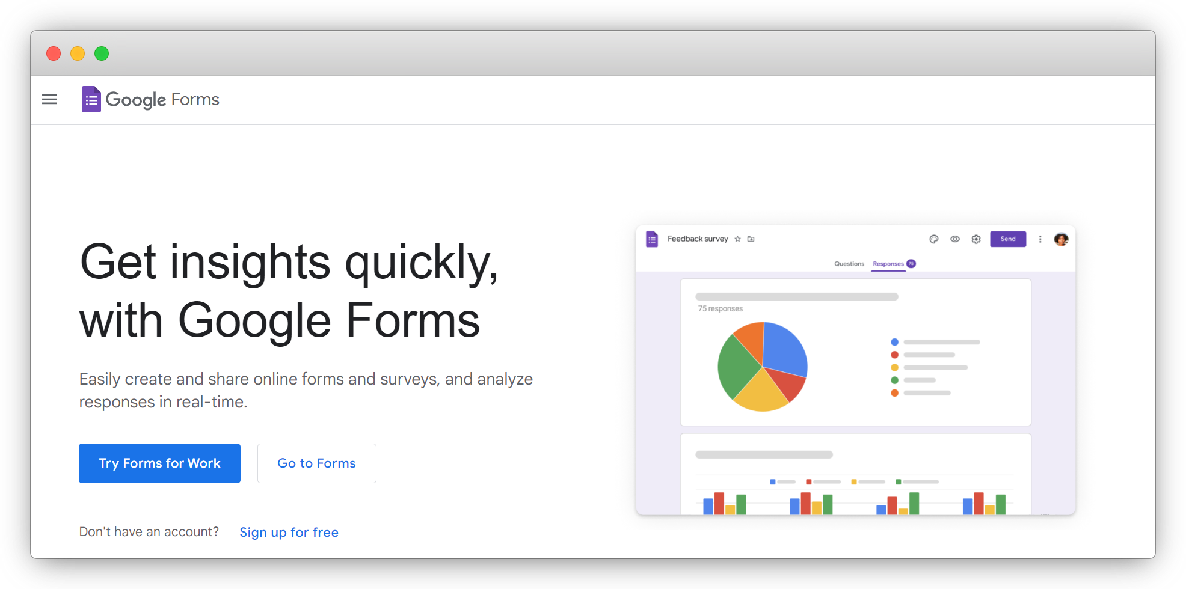Screen dimensions: 1186x589
Task: Star the Feedback survey form
Action: pyautogui.click(x=738, y=239)
